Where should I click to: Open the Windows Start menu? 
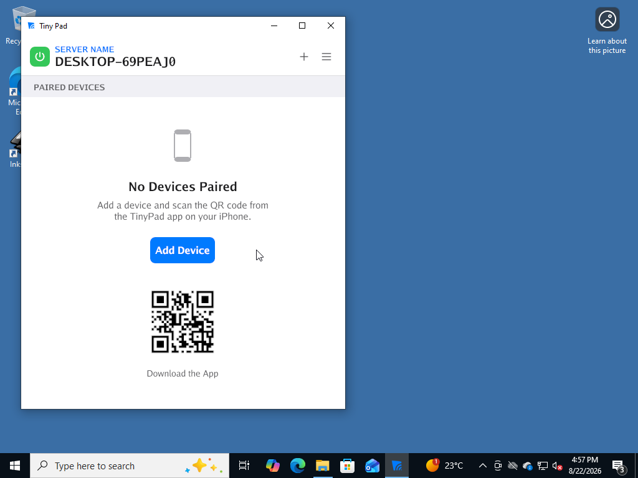pyautogui.click(x=15, y=466)
